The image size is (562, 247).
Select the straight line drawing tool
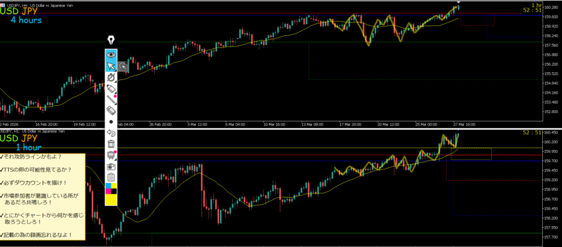click(111, 99)
